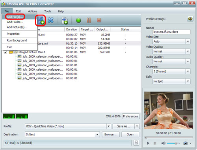Select the Merged Picture Item1 row
The height and width of the screenshot is (150, 197).
coord(72,52)
